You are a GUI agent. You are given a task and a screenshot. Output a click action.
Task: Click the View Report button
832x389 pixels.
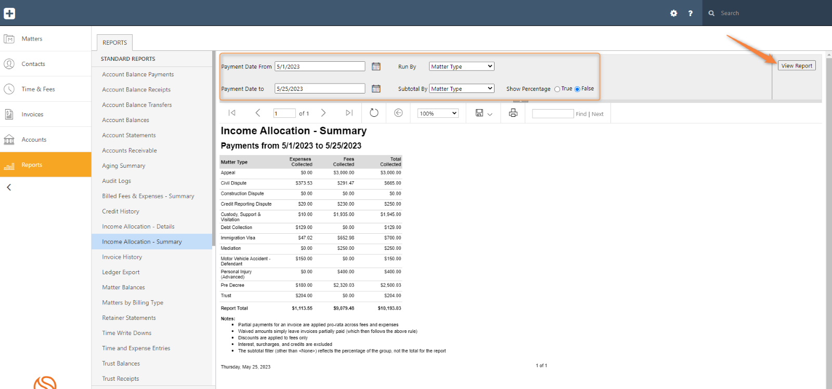coord(797,66)
